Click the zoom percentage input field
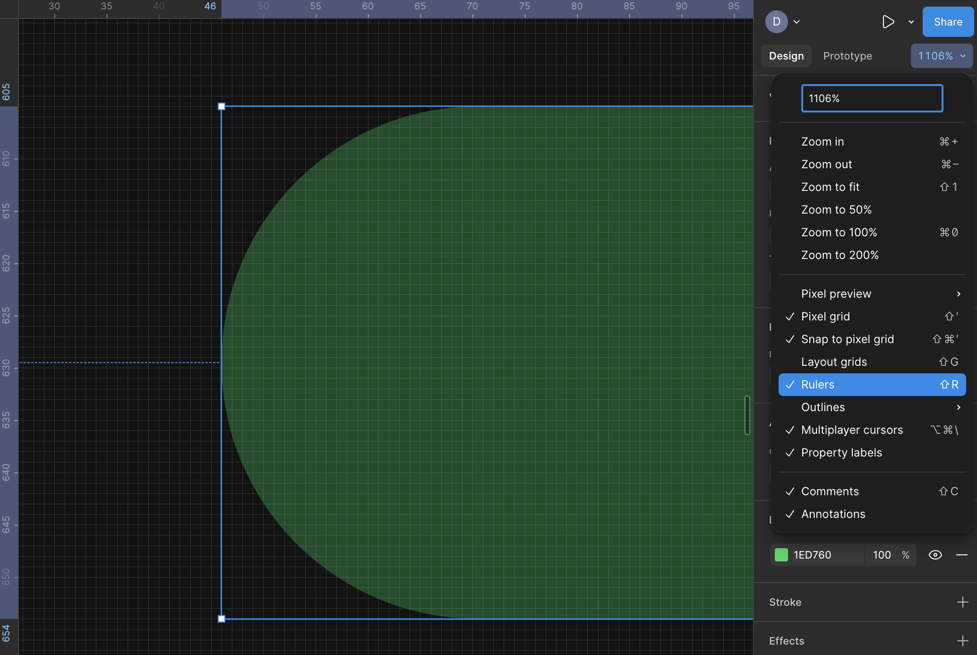977x655 pixels. [x=872, y=98]
